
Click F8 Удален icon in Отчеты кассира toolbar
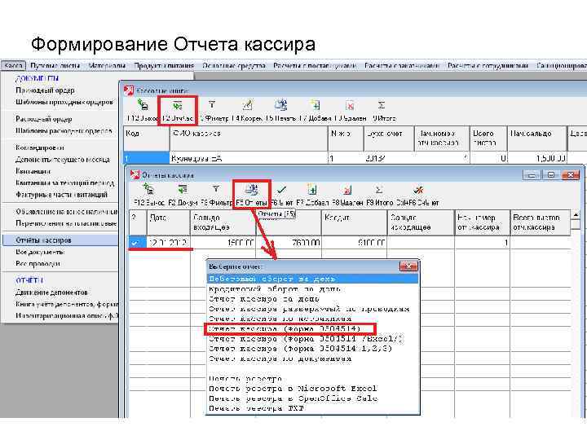pos(347,190)
